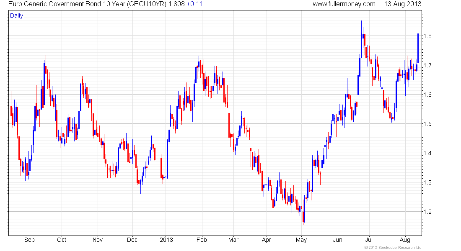Screen dimensions: 461x251
Task: Click the change value '+0.11'
Action: point(194,4)
